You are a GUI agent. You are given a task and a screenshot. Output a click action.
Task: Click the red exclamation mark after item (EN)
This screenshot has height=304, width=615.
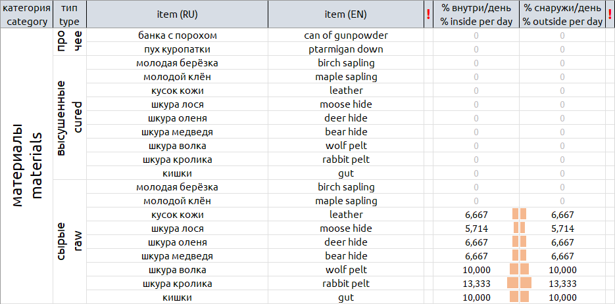coord(428,14)
